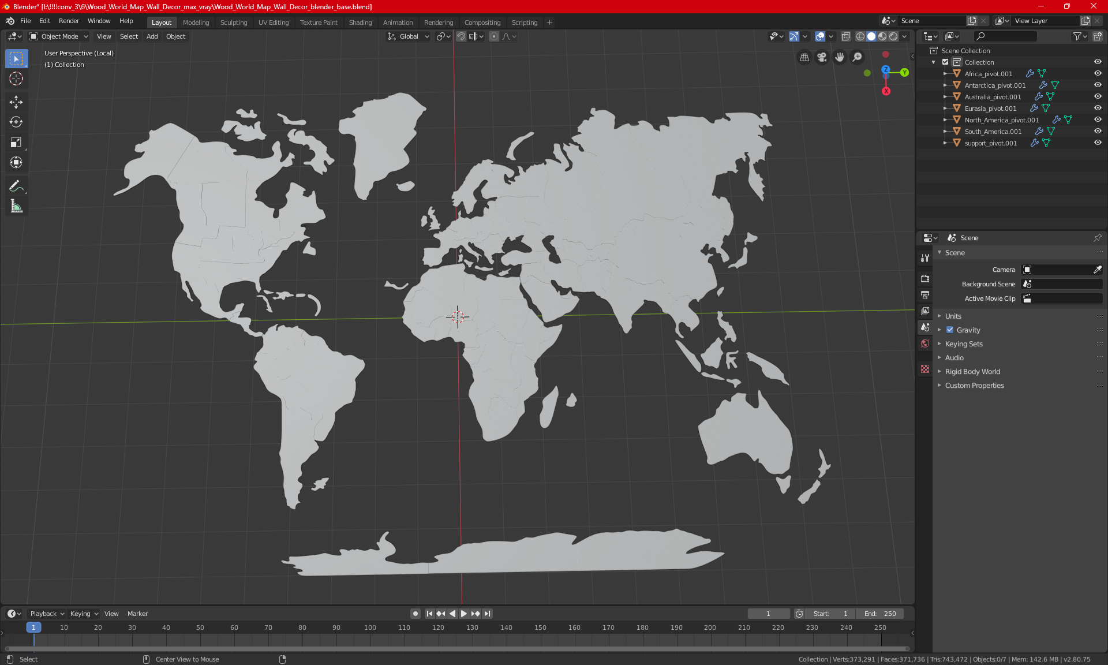
Task: Select the Select Box tool
Action: [x=16, y=59]
